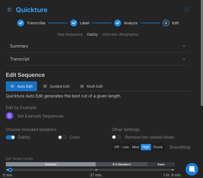The width and height of the screenshot is (203, 178).
Task: Click the Transcribe step checkmark
Action: click(x=21, y=23)
